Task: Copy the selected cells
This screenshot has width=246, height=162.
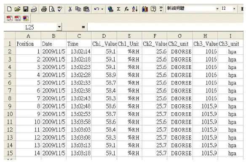Action: click(78, 9)
